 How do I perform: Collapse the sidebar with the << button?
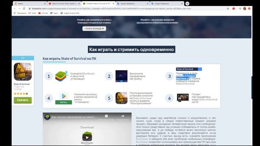click(23, 58)
